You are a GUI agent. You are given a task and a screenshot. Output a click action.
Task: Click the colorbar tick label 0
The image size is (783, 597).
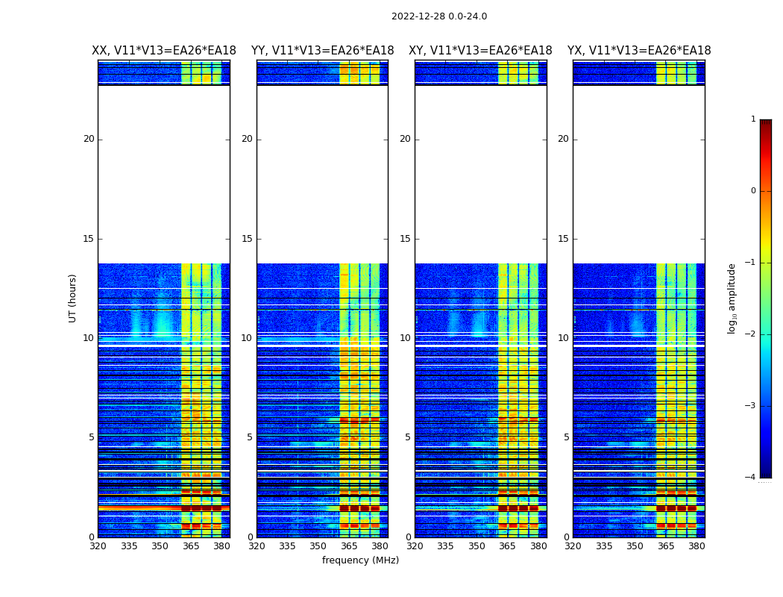[752, 191]
